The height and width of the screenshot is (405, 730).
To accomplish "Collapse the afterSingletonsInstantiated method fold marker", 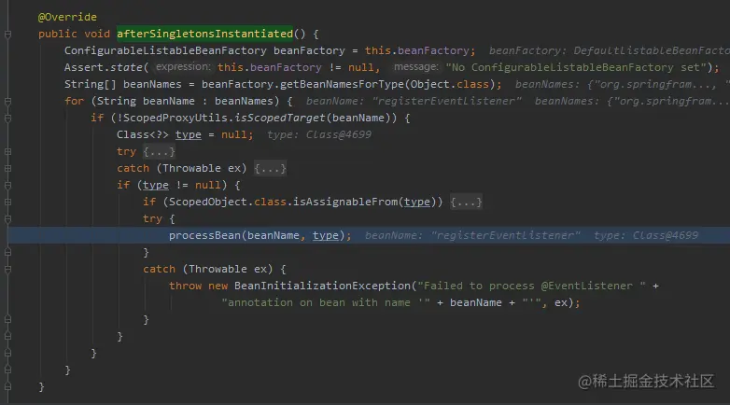I will click(7, 34).
